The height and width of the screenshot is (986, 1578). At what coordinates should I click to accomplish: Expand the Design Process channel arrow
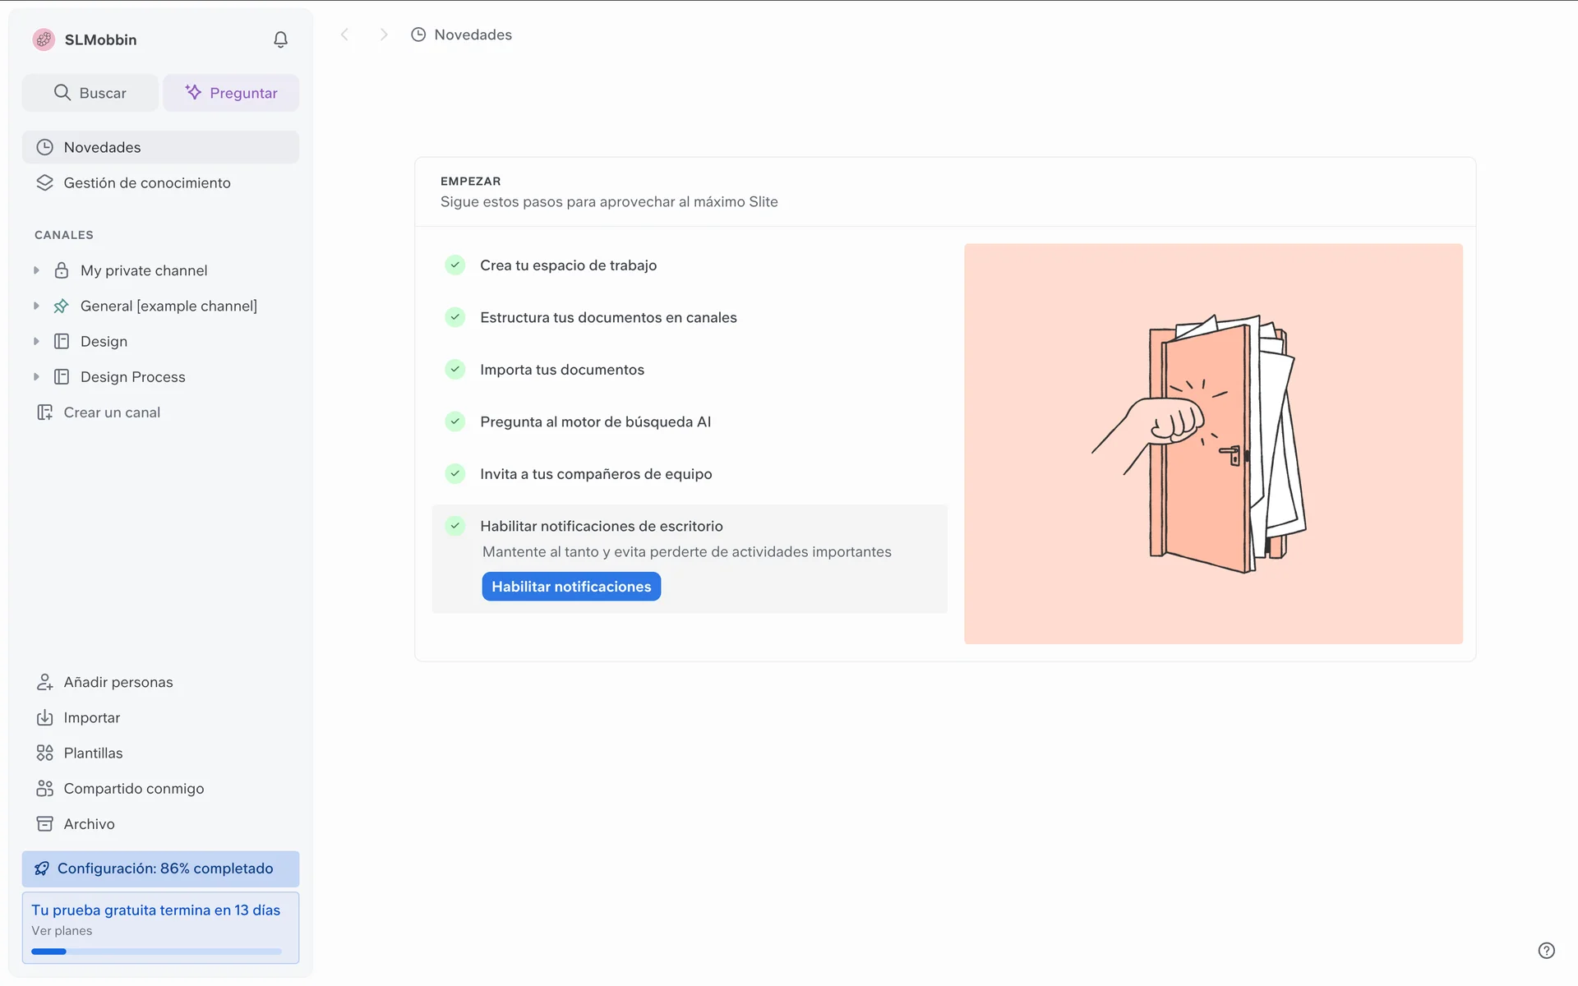[36, 377]
